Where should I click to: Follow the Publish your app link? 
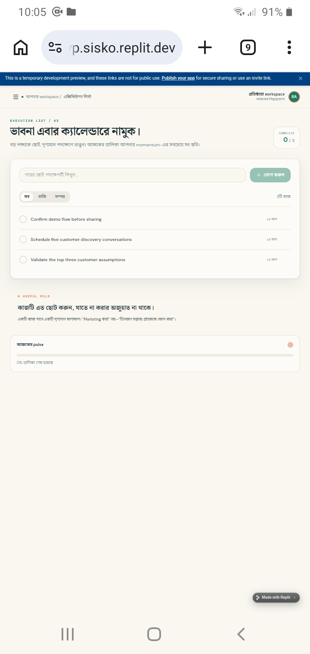coord(178,78)
